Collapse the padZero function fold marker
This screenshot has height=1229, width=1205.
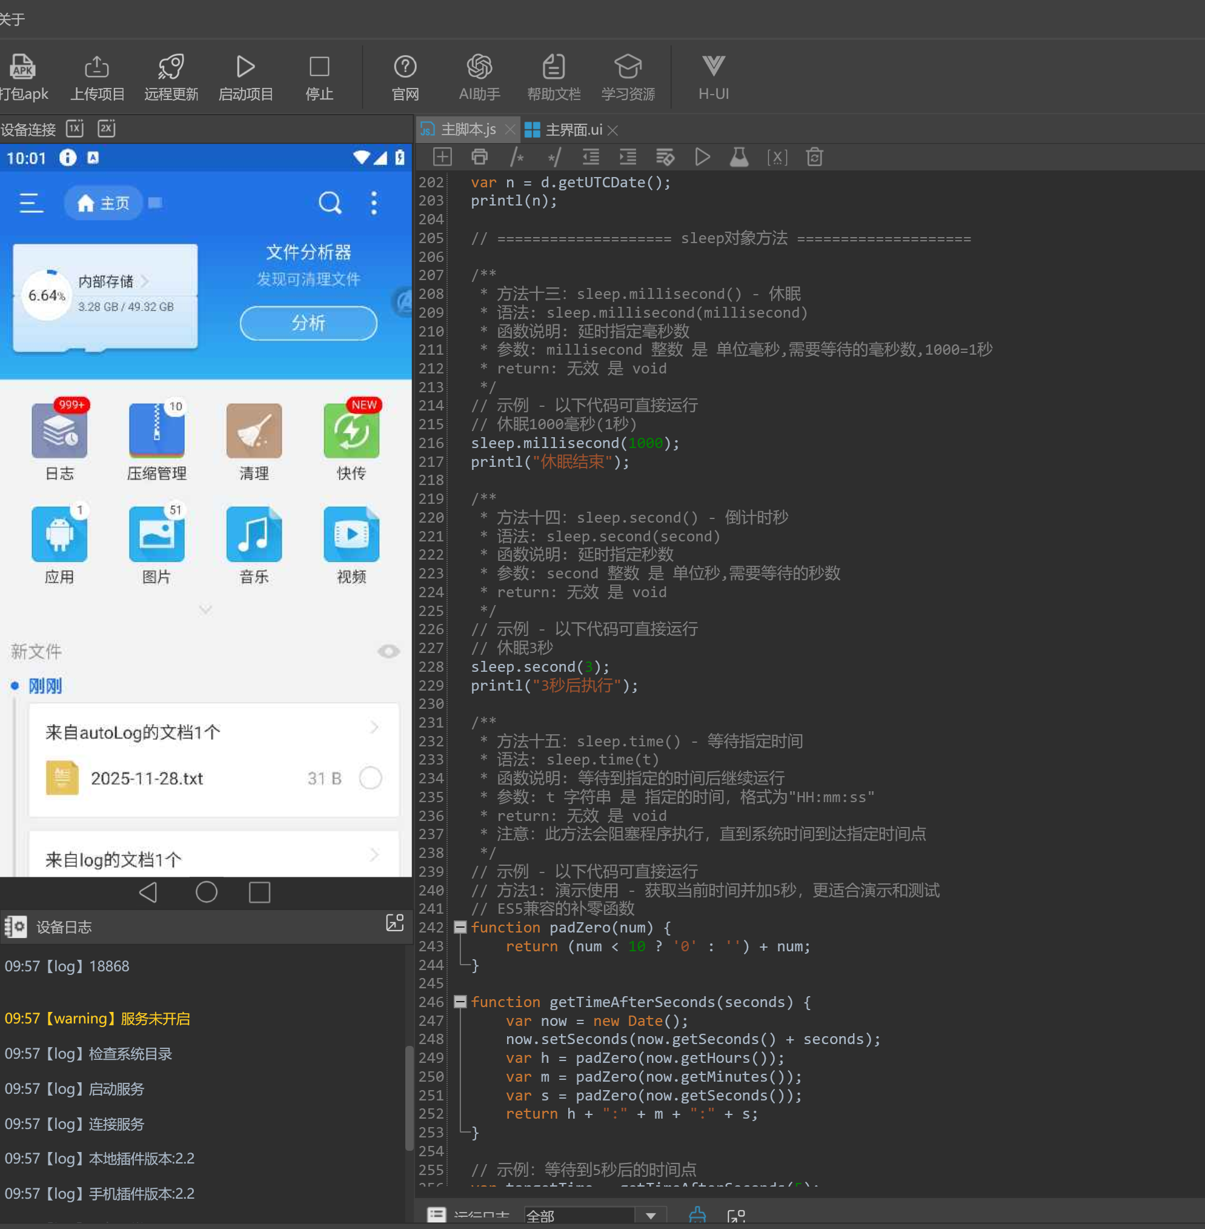(460, 928)
